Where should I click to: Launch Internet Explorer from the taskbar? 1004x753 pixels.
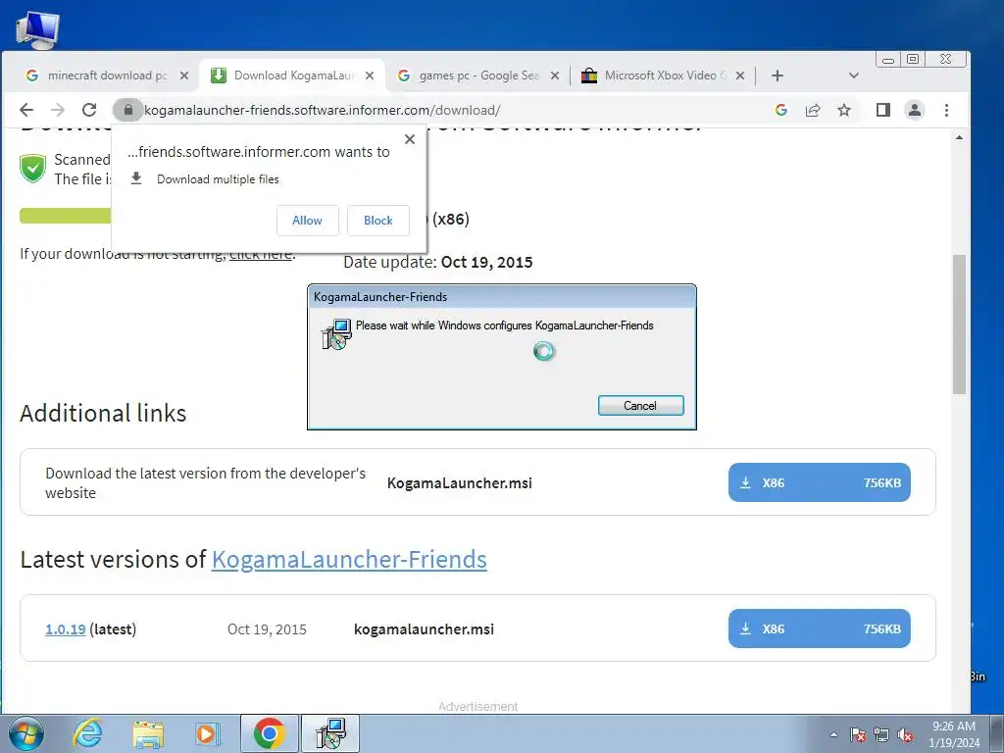pyautogui.click(x=87, y=733)
